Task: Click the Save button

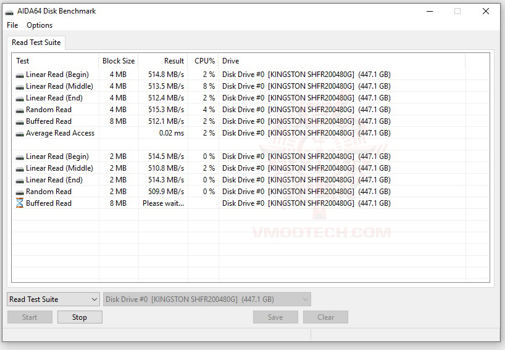Action: (x=275, y=317)
